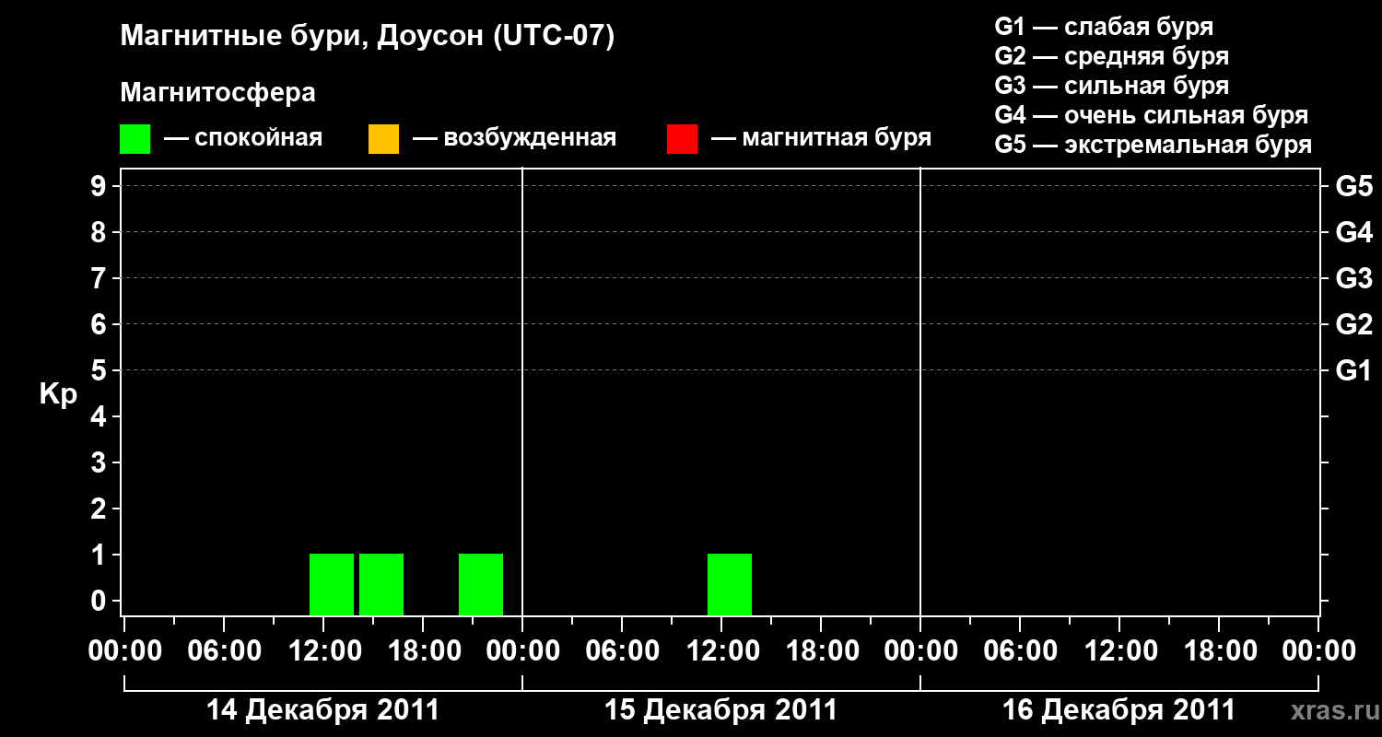The width and height of the screenshot is (1382, 737).
Task: Click the '18:00' tick under 16 December
Action: point(1219,651)
